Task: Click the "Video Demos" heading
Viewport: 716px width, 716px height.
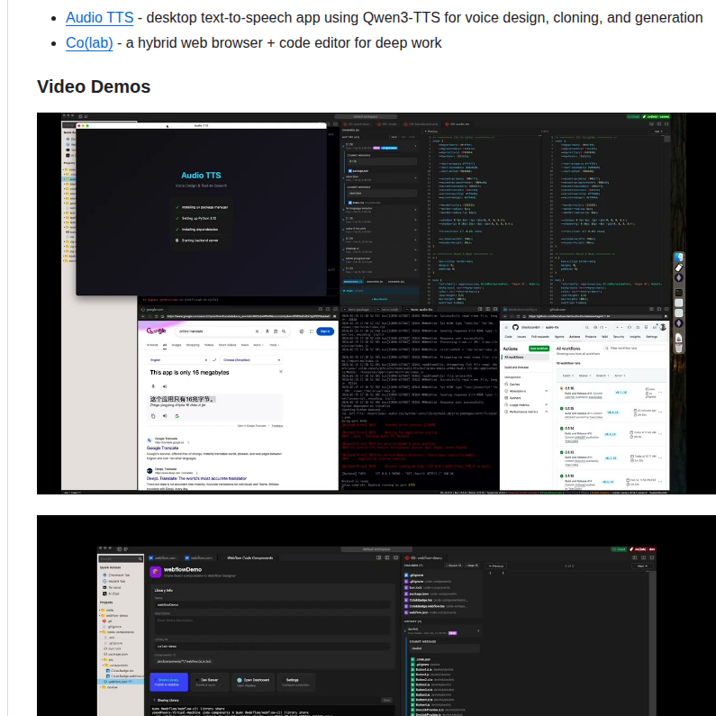Action: [x=94, y=86]
